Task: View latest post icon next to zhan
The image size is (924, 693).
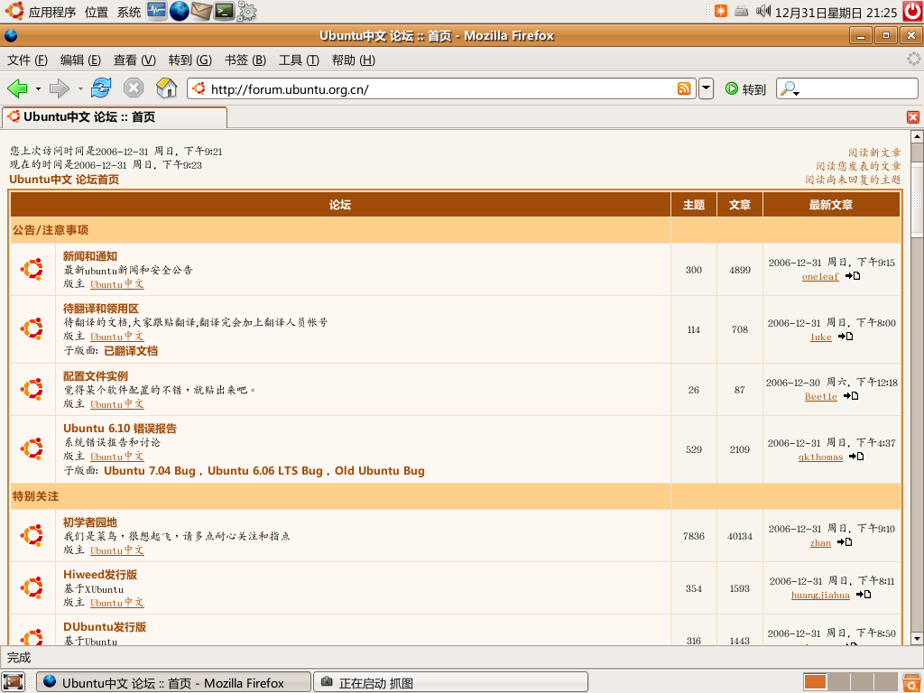Action: tap(845, 542)
